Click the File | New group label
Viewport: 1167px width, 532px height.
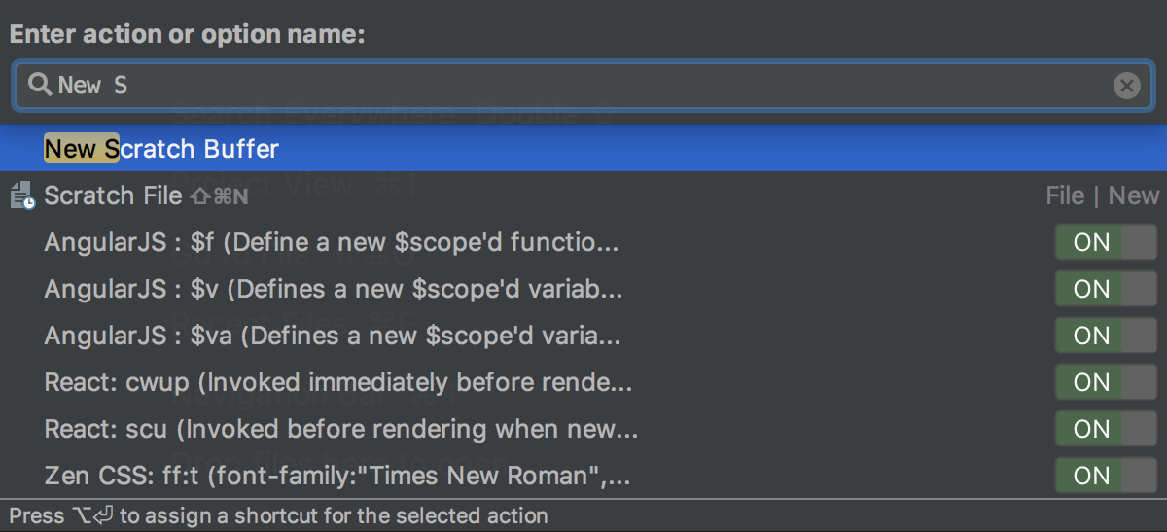point(1102,195)
